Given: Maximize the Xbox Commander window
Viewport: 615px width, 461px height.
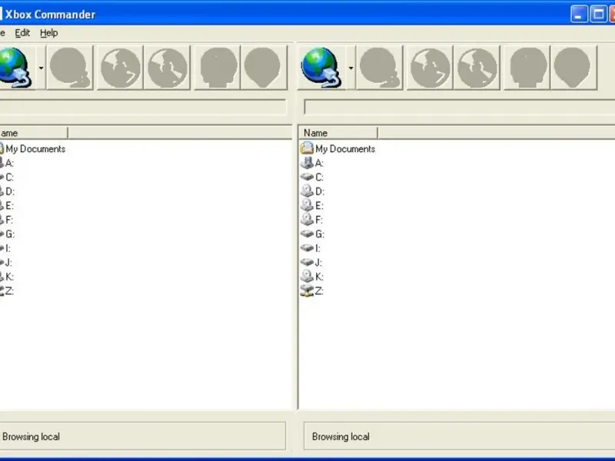Looking at the screenshot, I should [x=599, y=14].
